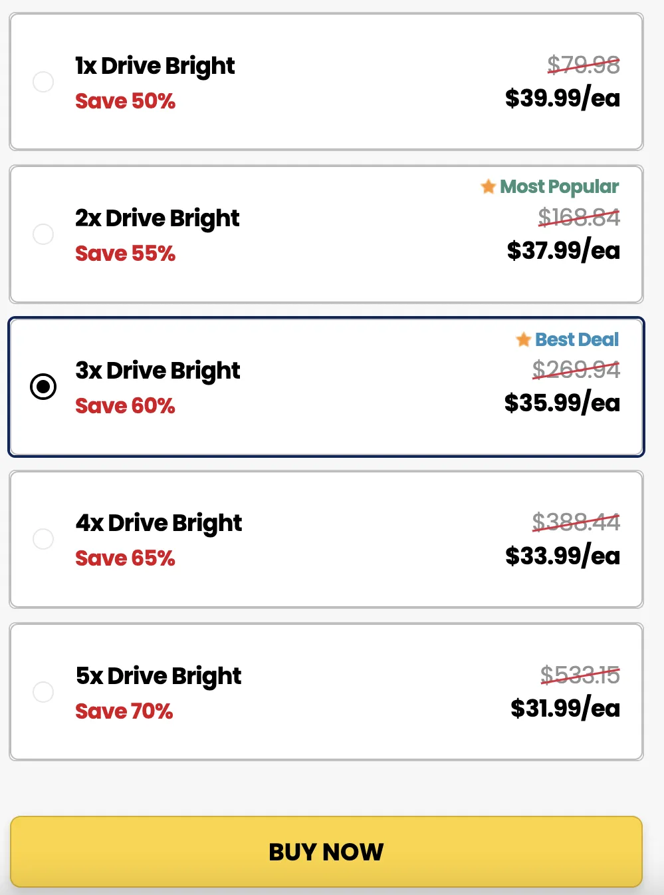This screenshot has width=664, height=895.
Task: Click the Save 70% label
Action: pos(124,711)
